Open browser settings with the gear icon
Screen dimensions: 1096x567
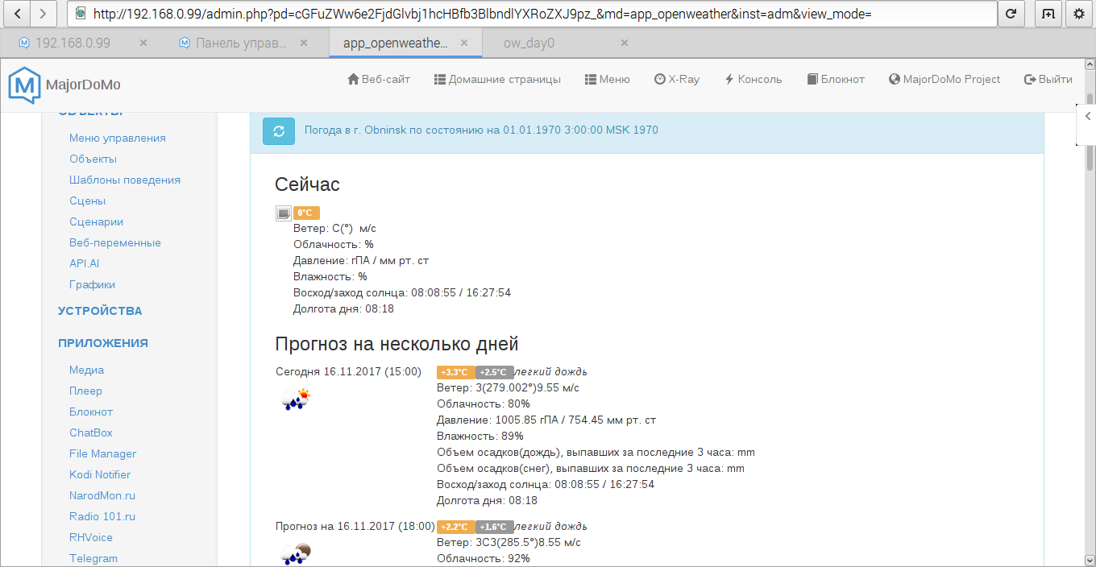tap(1078, 13)
